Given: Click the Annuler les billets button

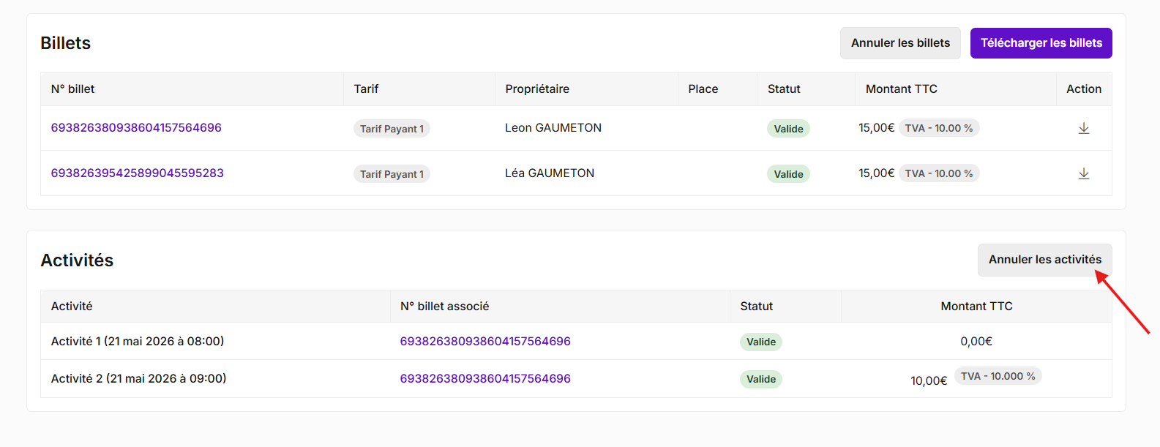Looking at the screenshot, I should 900,43.
